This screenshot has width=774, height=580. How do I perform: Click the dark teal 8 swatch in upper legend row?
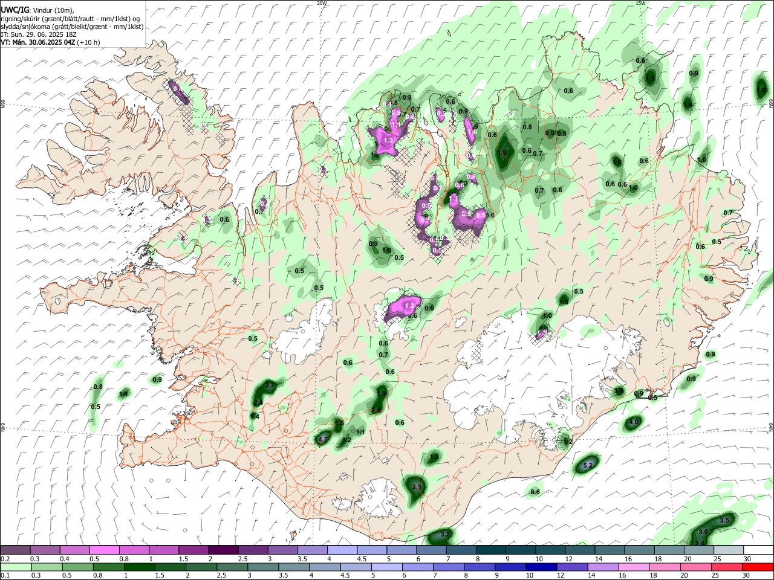point(491,550)
